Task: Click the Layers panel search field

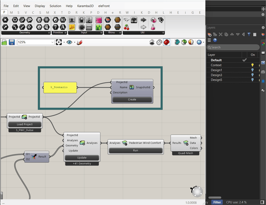Action: pos(233,47)
